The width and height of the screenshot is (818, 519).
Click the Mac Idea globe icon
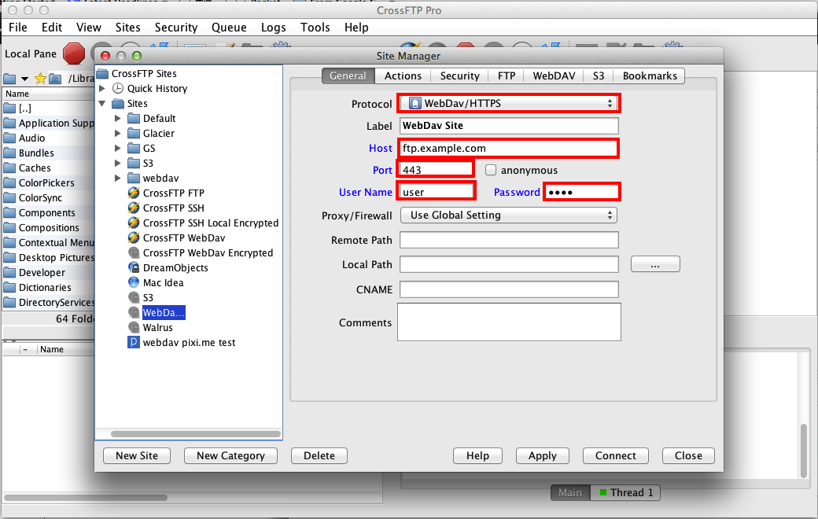pyautogui.click(x=134, y=283)
